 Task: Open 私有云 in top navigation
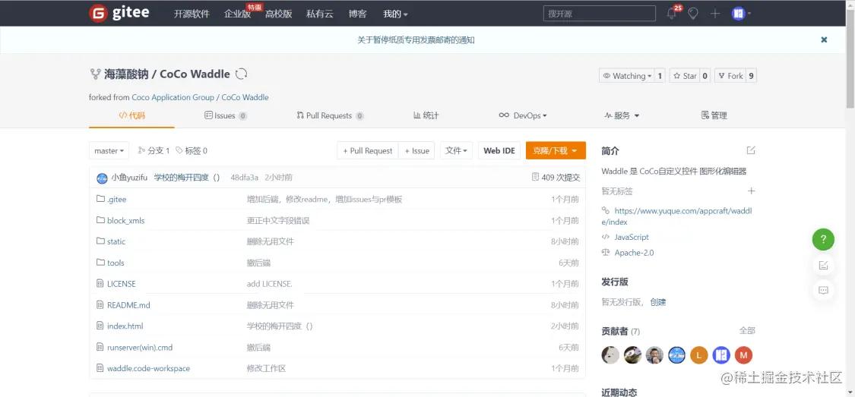coord(319,14)
